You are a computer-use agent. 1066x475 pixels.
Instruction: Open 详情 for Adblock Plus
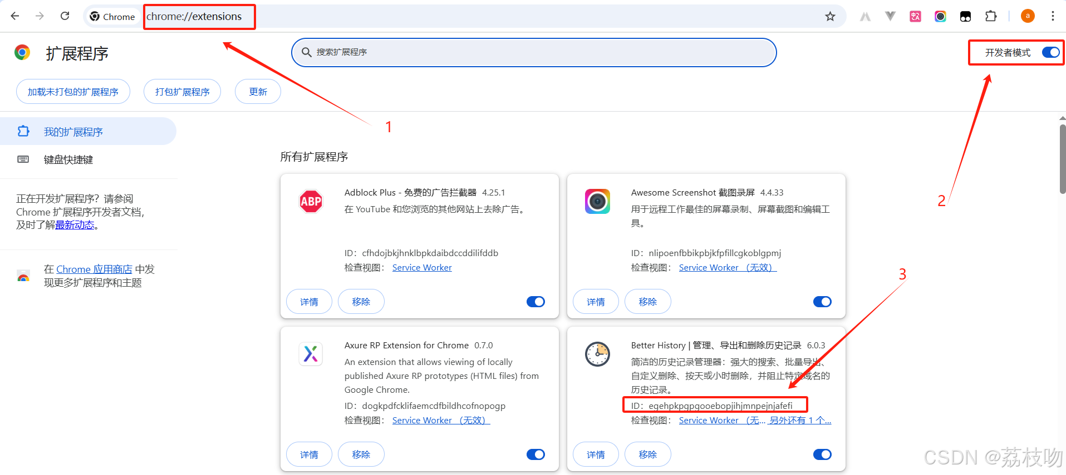[309, 302]
